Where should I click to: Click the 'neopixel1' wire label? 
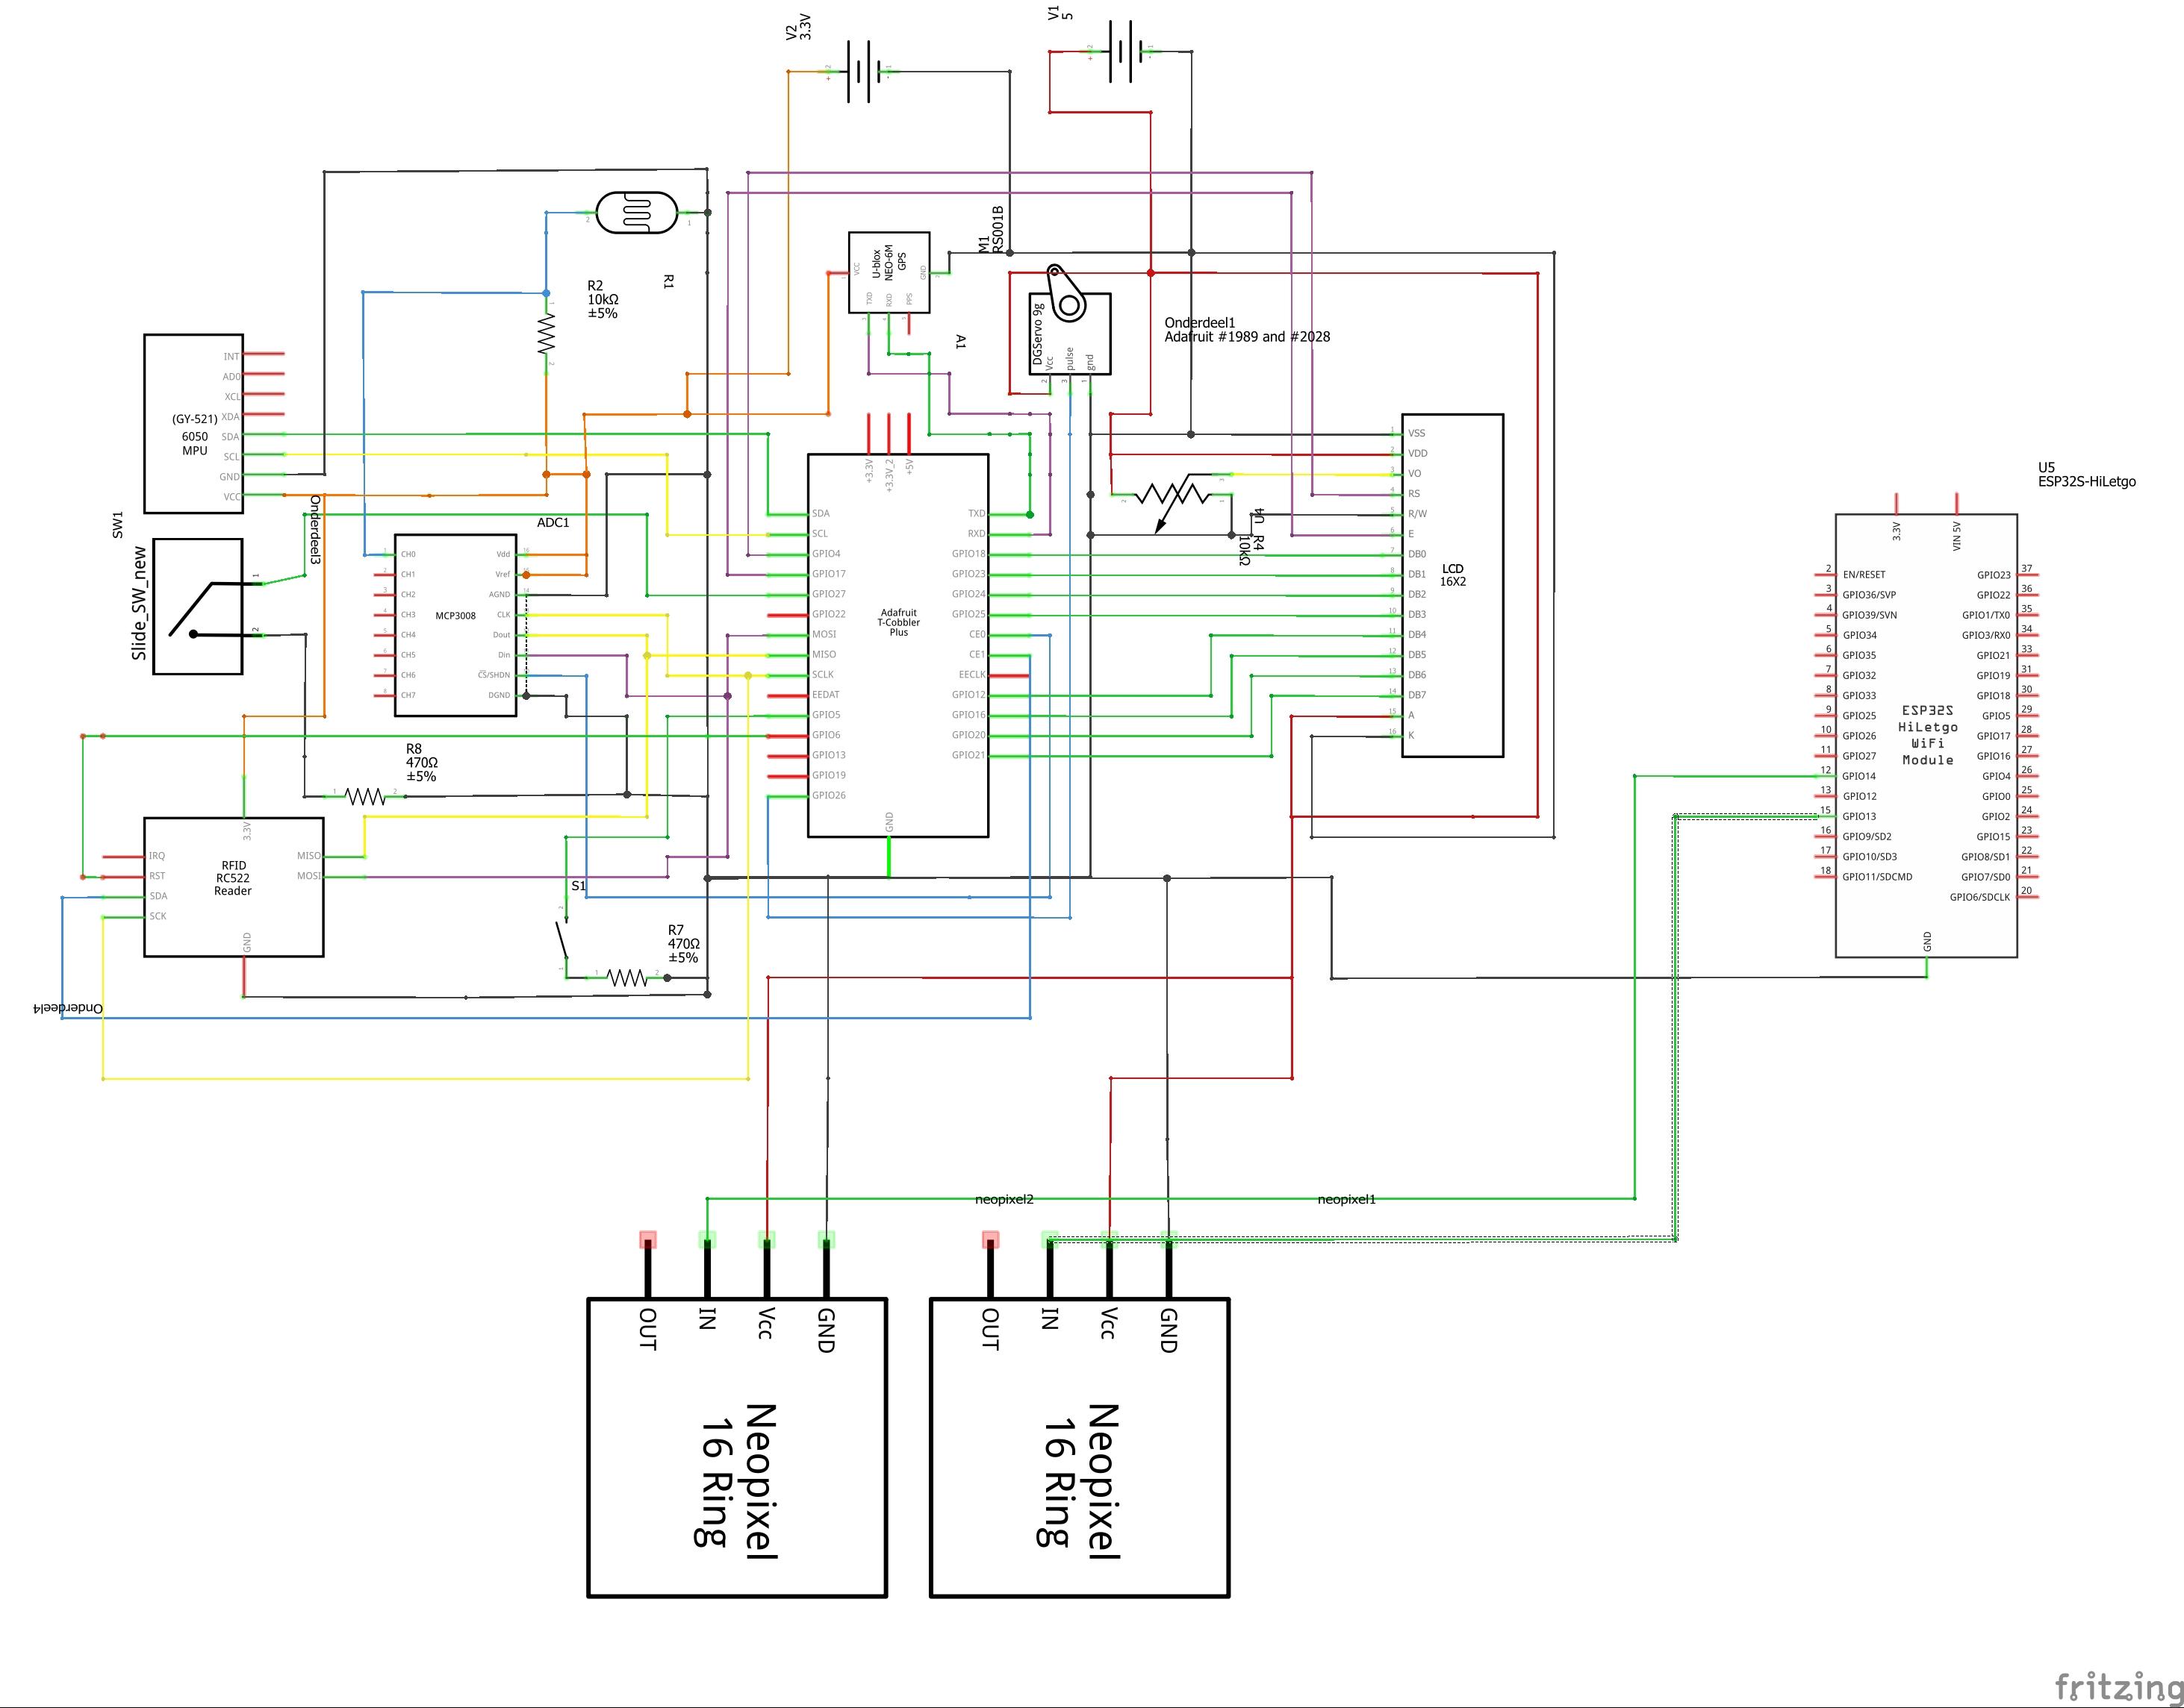point(1347,1199)
